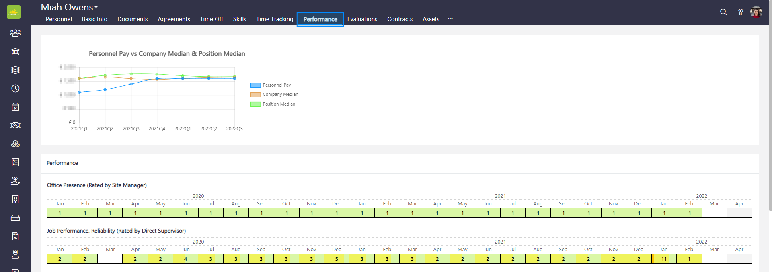This screenshot has height=272, width=772.
Task: Click Dec 2020 Job Performance rating cell
Action: [x=337, y=259]
